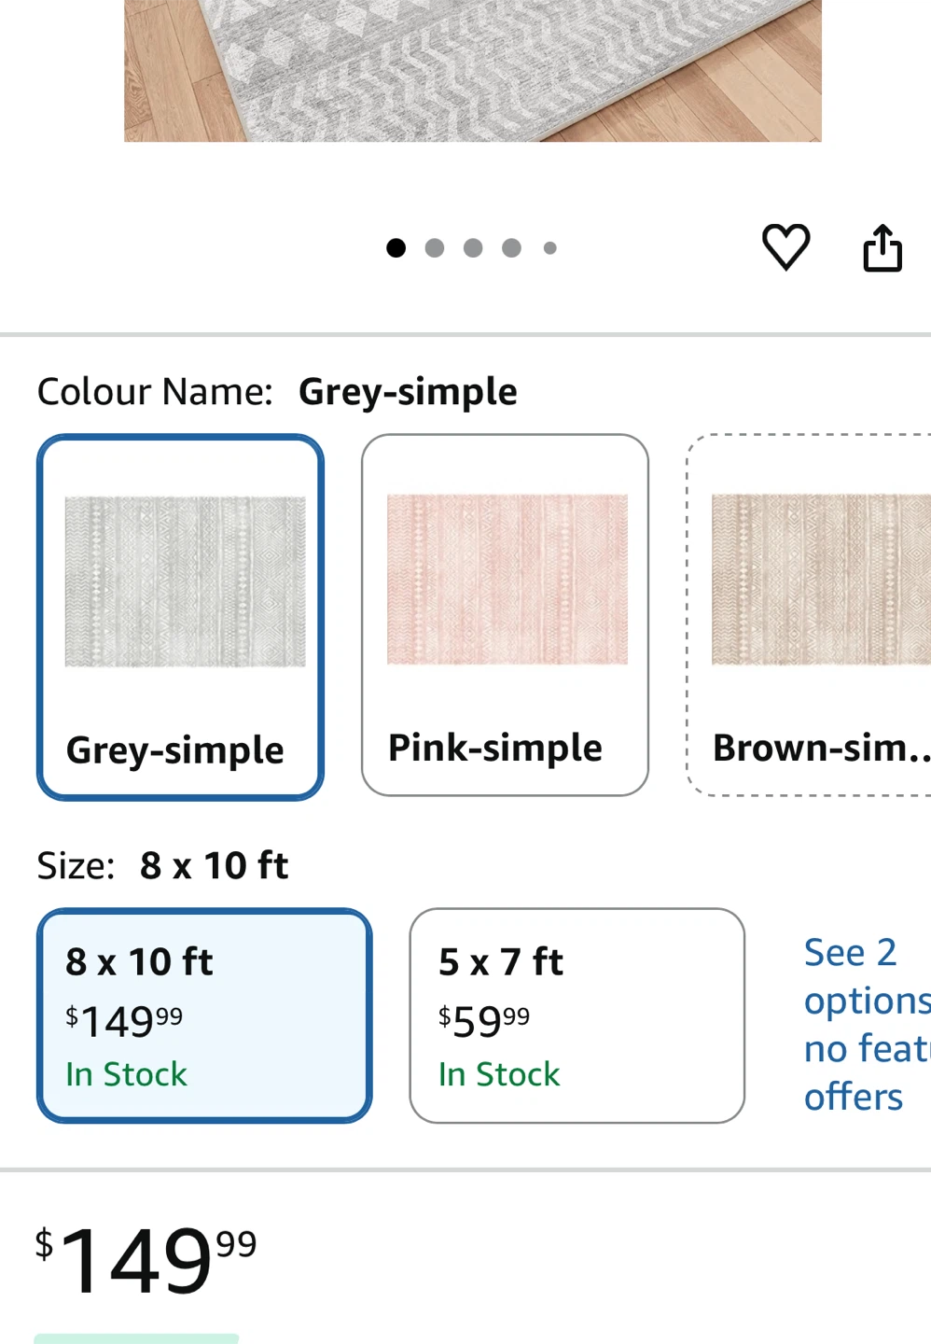The image size is (931, 1344).
Task: Tap the Colour Name Grey-simple heading
Action: [x=277, y=392]
